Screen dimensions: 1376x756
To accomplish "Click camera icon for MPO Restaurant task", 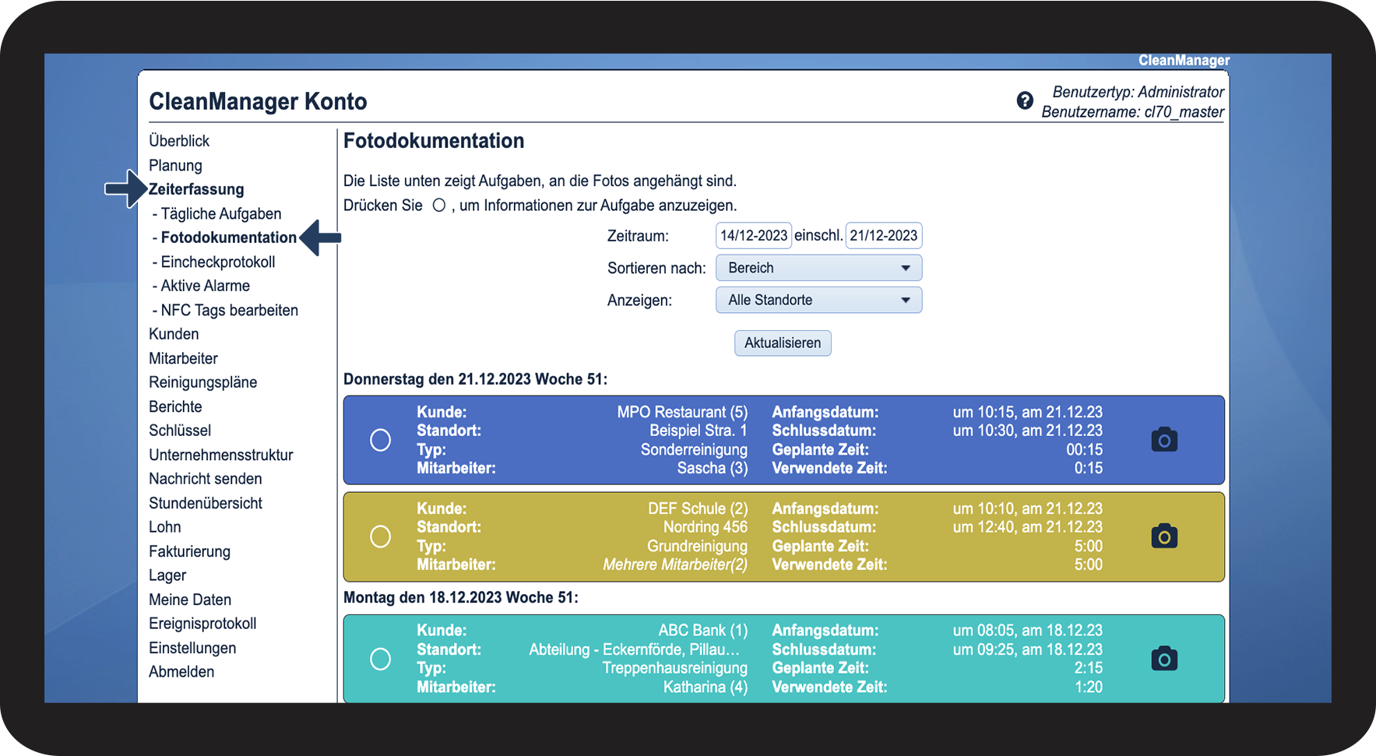I will click(x=1164, y=440).
